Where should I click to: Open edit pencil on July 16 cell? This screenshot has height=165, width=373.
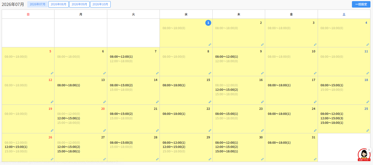click(262, 102)
